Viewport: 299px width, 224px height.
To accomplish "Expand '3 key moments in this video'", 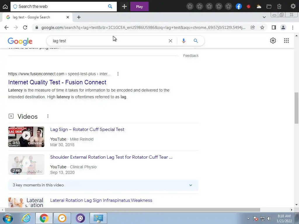I will [x=103, y=185].
